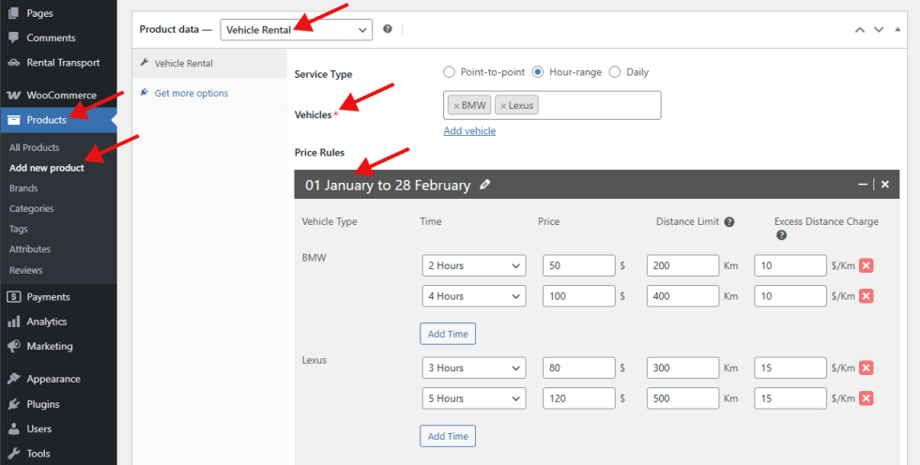Minimize the 01 January to 28 February rule
This screenshot has width=920, height=465.
(x=863, y=185)
